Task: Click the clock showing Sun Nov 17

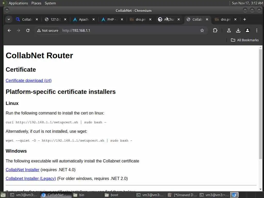Action: pyautogui.click(x=247, y=3)
